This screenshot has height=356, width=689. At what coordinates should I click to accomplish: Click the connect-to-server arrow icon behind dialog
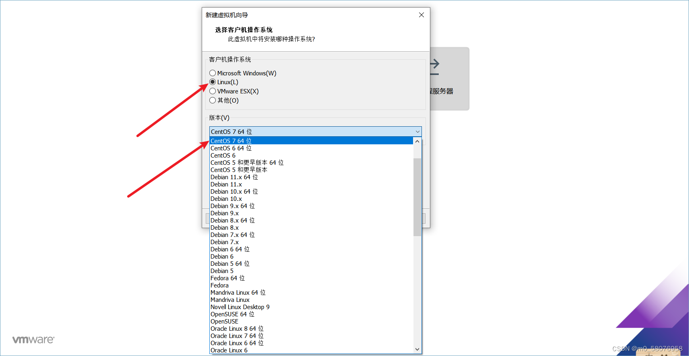pyautogui.click(x=434, y=67)
